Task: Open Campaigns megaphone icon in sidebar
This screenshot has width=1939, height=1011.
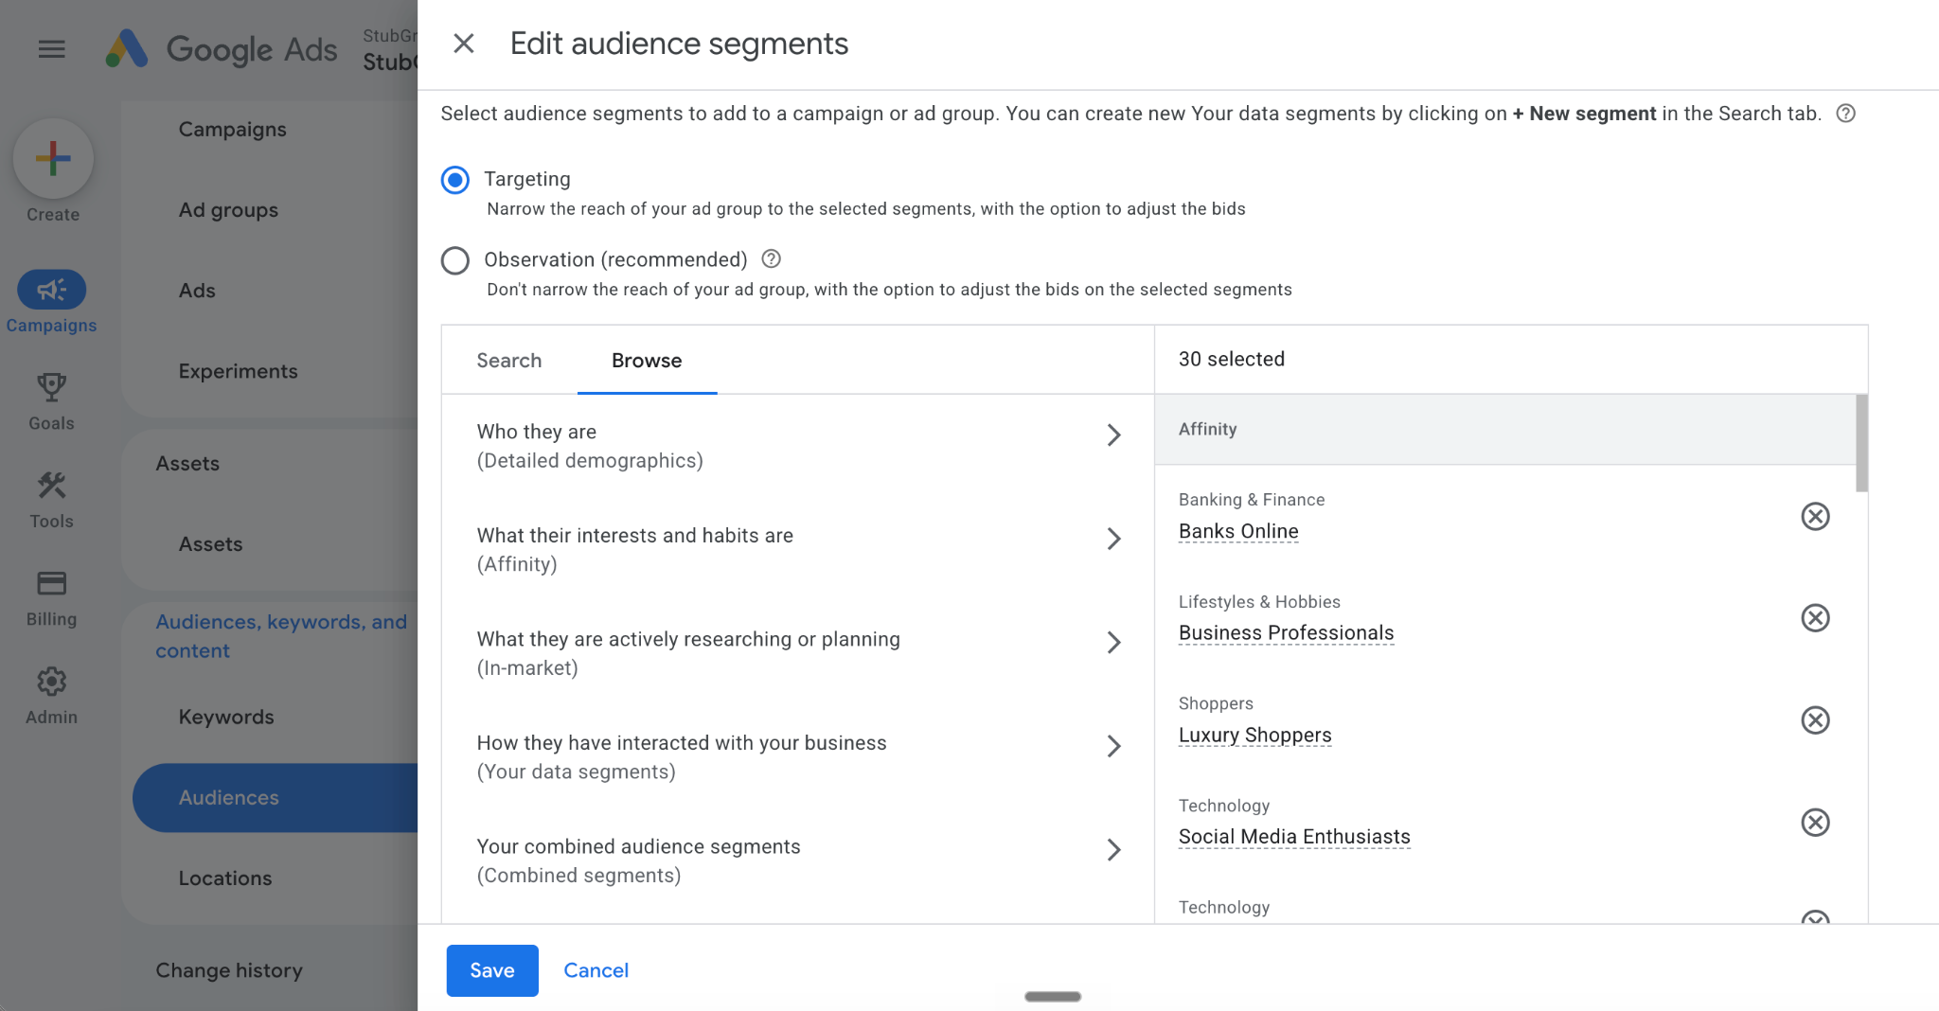Action: (51, 290)
